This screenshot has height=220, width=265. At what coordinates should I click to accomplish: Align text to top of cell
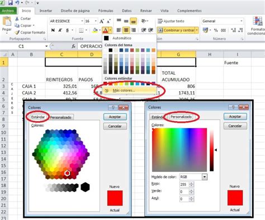tap(119, 21)
